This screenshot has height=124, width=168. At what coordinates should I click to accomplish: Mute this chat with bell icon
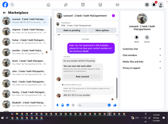(136, 37)
